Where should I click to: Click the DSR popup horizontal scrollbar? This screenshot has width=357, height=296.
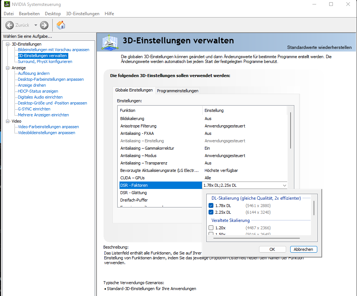[x=256, y=238]
